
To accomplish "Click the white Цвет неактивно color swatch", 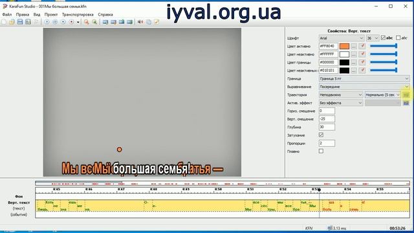I will pos(344,54).
